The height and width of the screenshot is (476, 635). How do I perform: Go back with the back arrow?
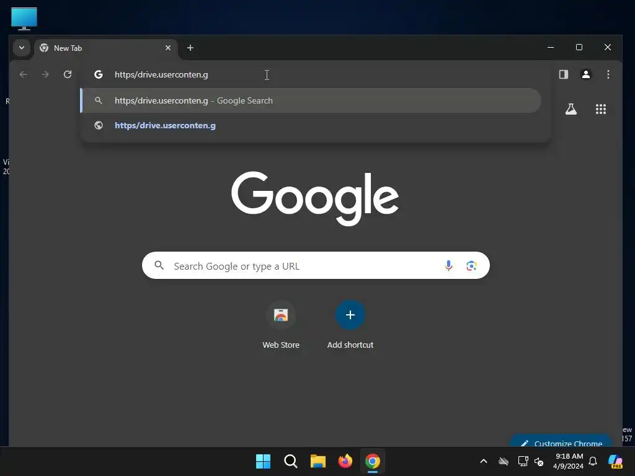pos(24,74)
